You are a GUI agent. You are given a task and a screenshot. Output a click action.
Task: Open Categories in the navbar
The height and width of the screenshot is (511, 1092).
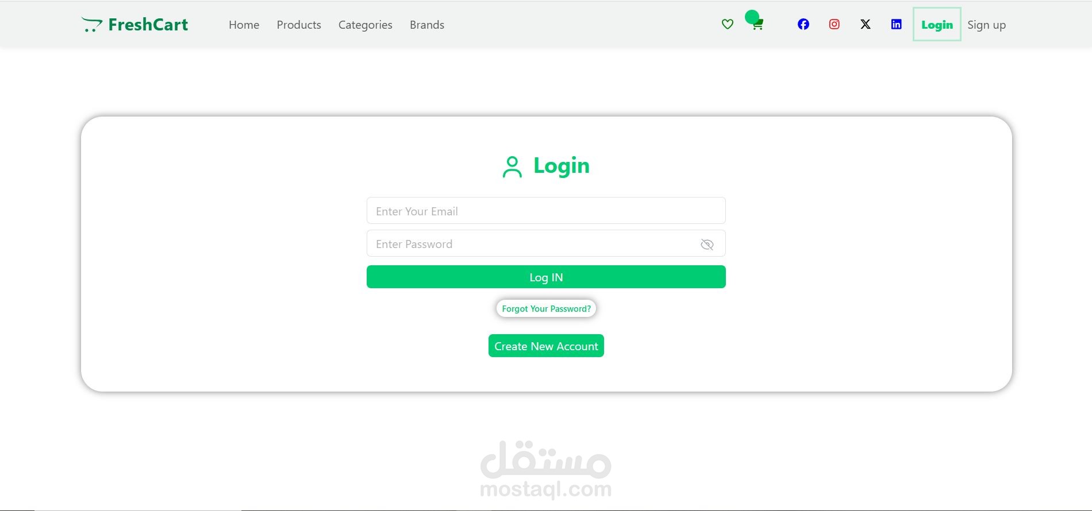[x=366, y=25]
